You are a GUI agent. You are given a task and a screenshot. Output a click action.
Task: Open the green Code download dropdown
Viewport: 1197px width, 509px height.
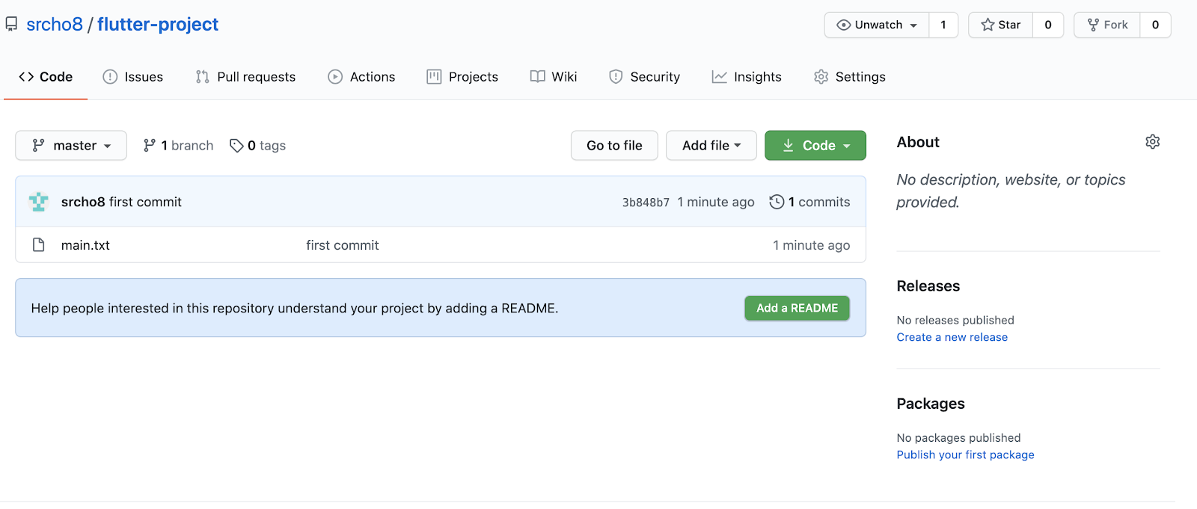pos(815,145)
